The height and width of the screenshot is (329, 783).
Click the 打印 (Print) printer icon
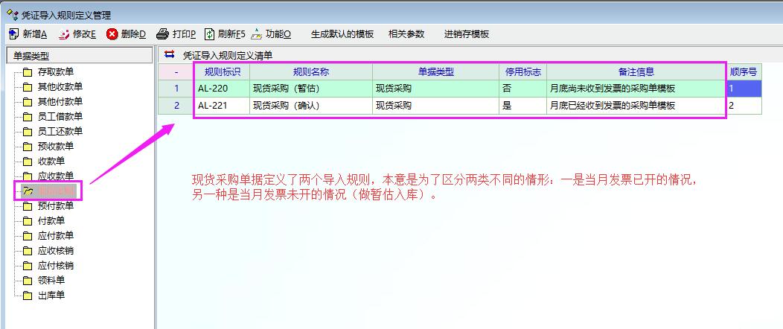163,34
